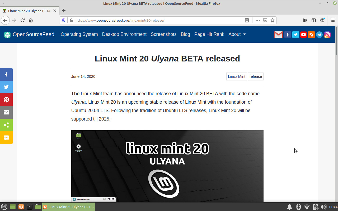Open Operating System nav item
Image resolution: width=338 pixels, height=211 pixels.
[x=79, y=34]
